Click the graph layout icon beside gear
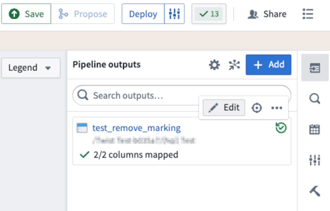The height and width of the screenshot is (211, 330). pyautogui.click(x=234, y=65)
